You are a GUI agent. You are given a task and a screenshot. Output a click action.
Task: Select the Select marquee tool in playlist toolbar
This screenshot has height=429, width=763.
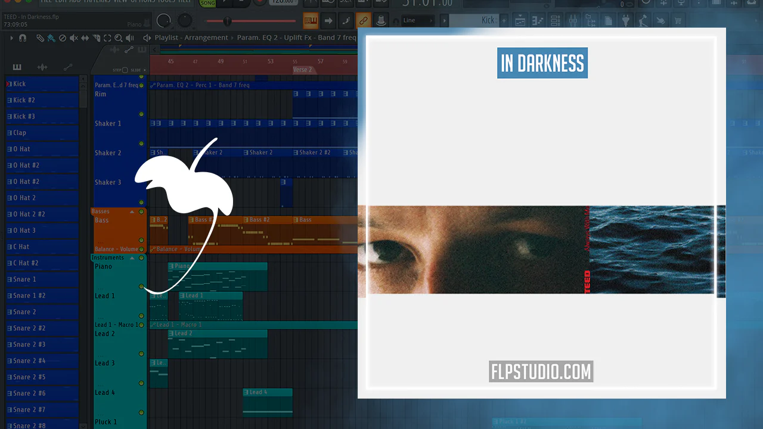pos(107,38)
